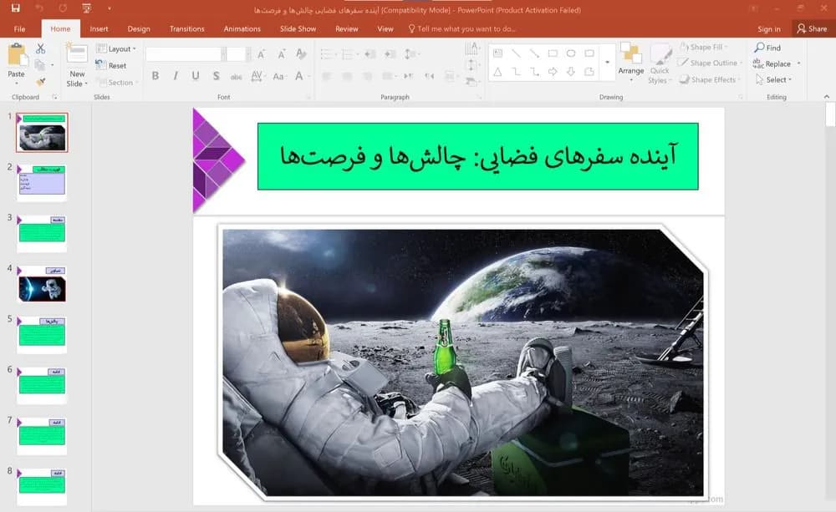
Task: Select the straight Line shape
Action: 516,53
